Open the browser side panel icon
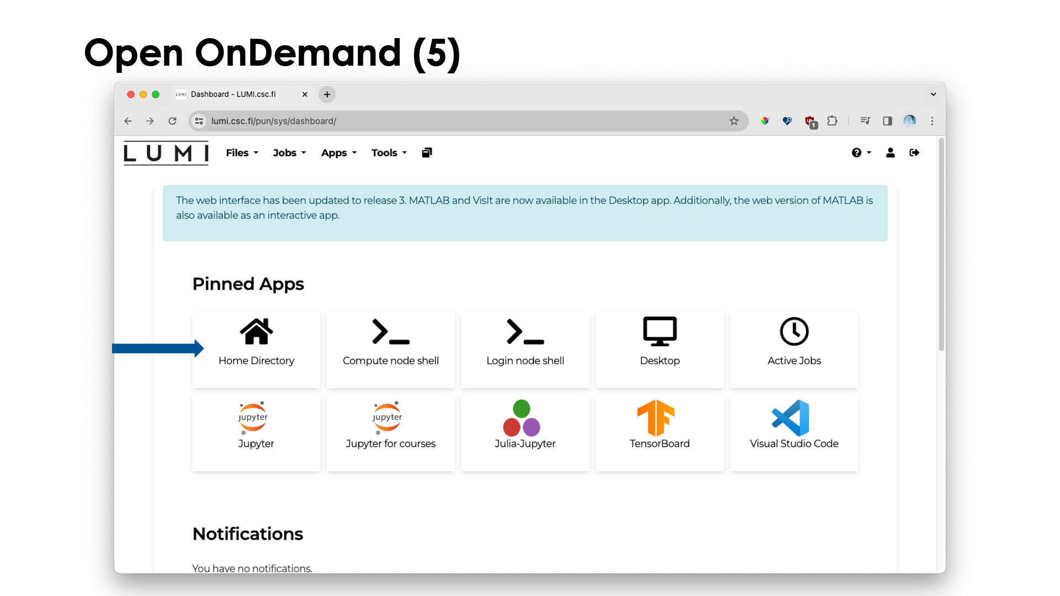This screenshot has width=1060, height=596. (887, 121)
